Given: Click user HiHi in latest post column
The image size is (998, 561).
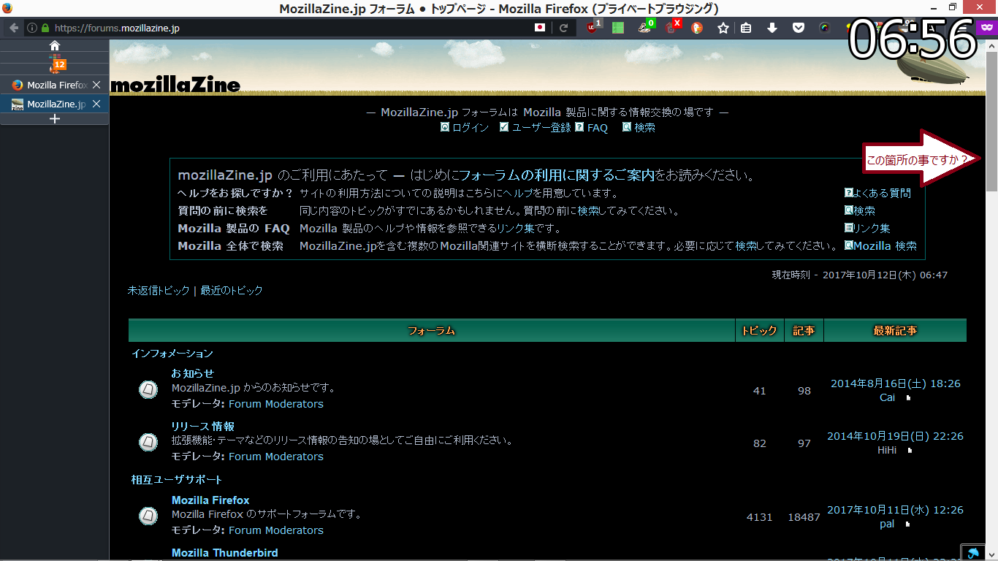Looking at the screenshot, I should pyautogui.click(x=887, y=450).
